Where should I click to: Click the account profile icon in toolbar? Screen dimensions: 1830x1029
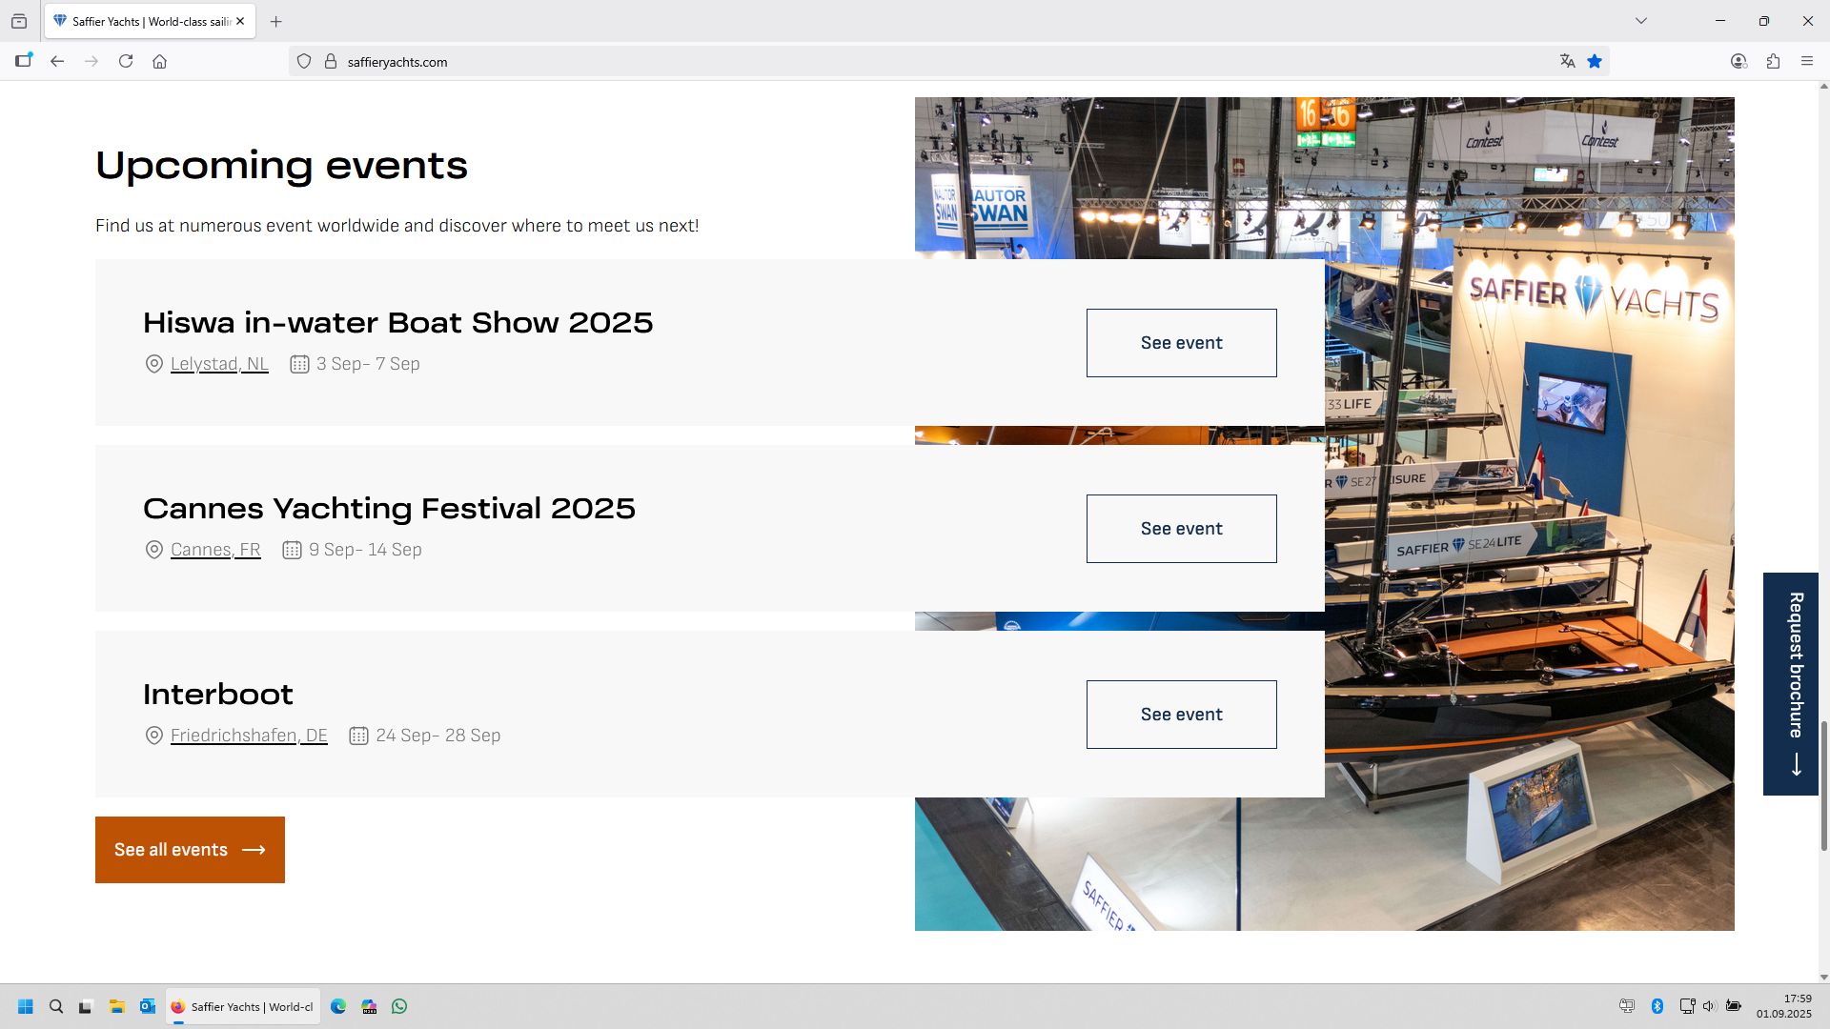[1738, 61]
